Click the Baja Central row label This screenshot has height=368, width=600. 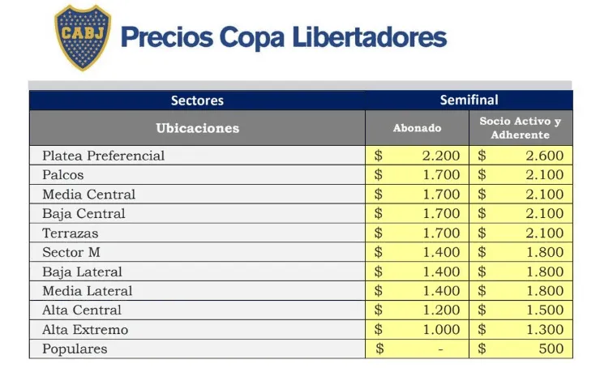pos(84,214)
